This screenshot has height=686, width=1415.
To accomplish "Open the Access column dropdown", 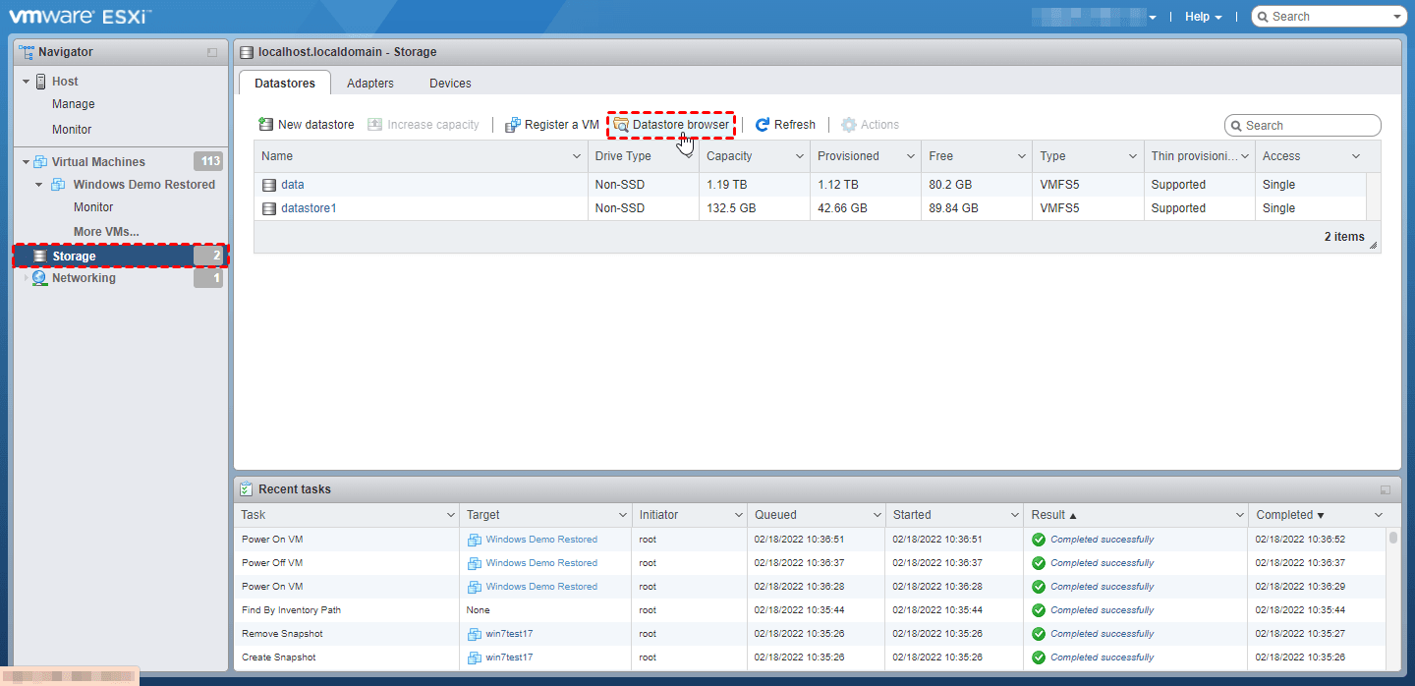I will pos(1356,156).
